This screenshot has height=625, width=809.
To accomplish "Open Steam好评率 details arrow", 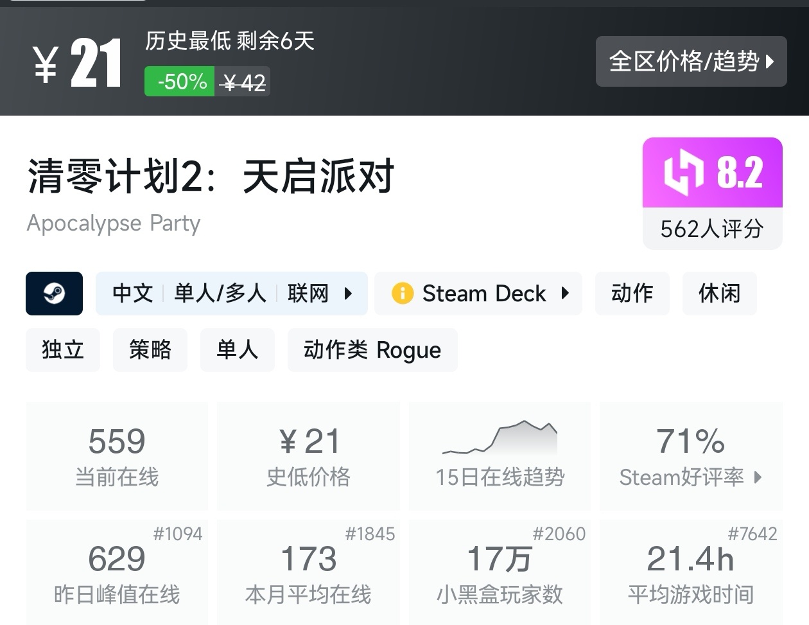I will (758, 477).
